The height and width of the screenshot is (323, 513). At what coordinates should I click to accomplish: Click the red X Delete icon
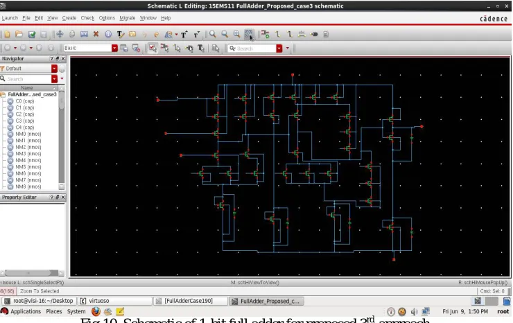coord(96,34)
